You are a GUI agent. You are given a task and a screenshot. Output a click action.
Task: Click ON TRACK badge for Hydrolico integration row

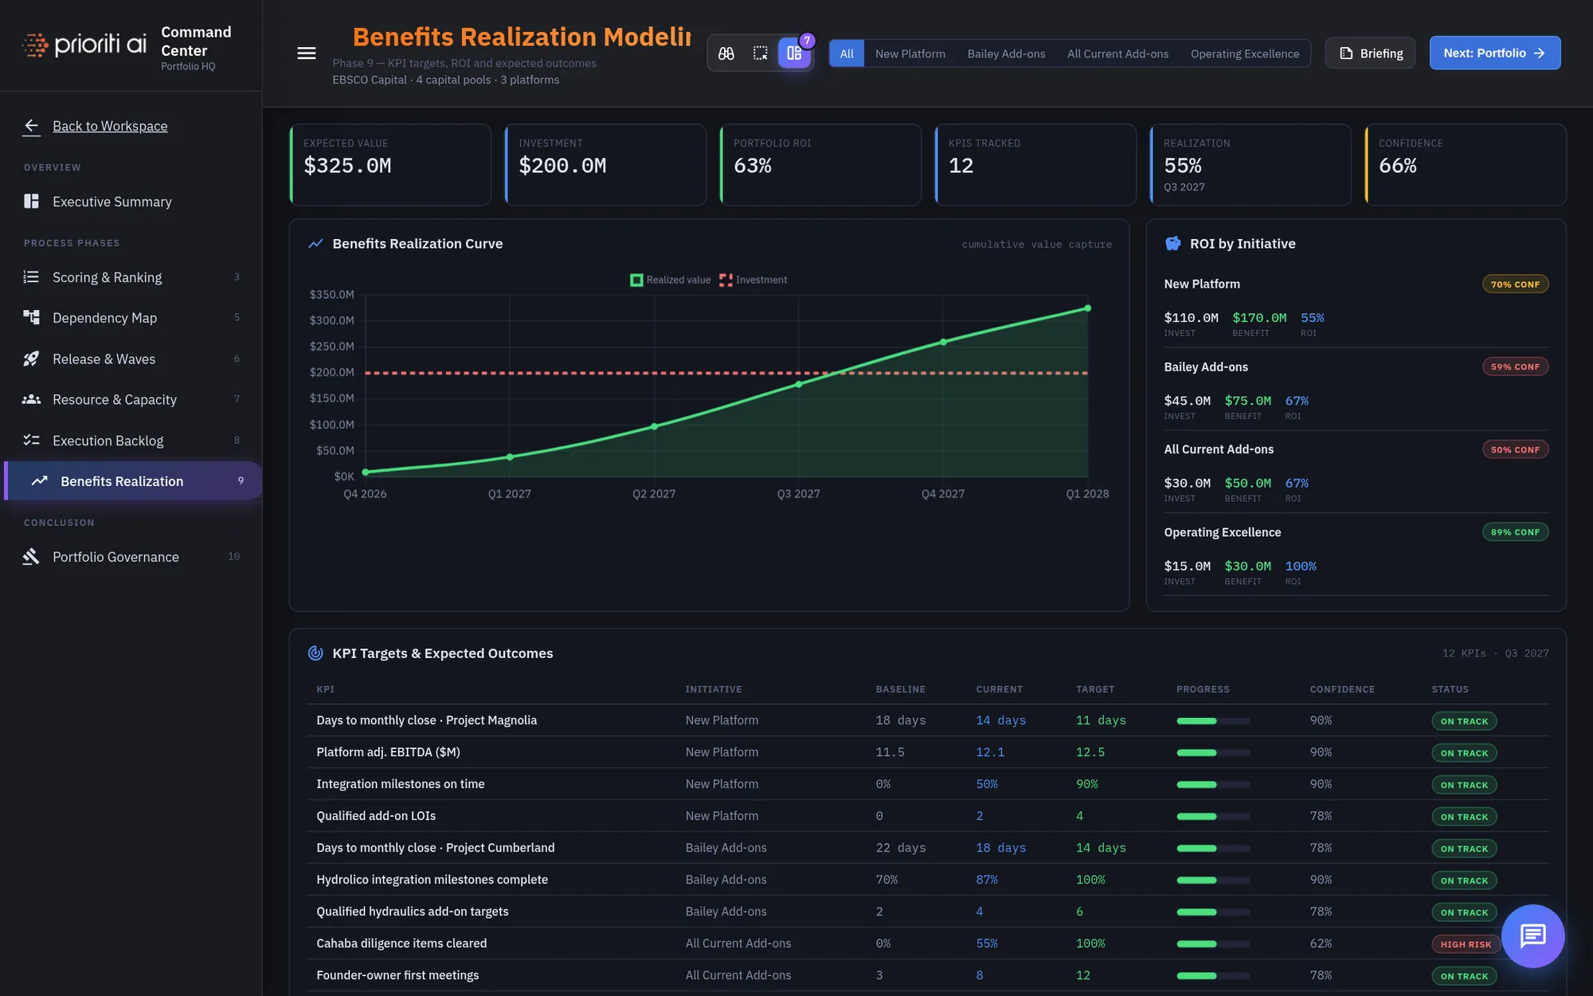(x=1464, y=880)
